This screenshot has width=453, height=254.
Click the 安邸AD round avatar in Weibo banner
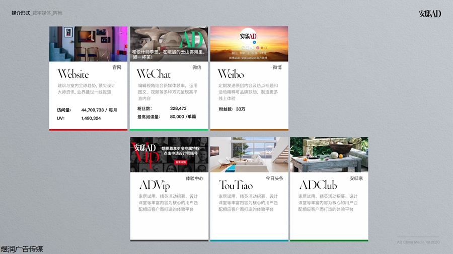[x=248, y=36]
